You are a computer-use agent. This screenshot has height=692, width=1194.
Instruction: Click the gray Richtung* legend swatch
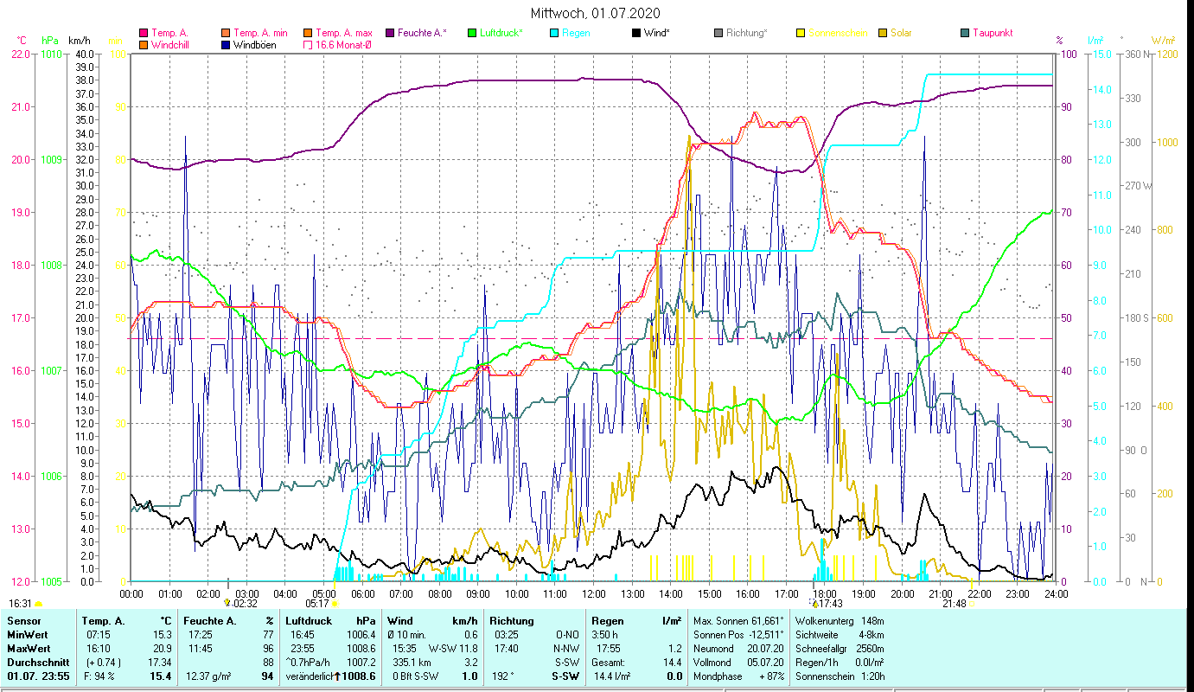coord(719,34)
